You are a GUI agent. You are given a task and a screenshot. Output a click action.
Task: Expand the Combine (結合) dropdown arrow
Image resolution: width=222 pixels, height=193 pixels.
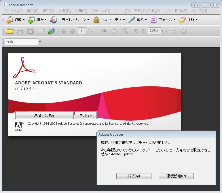[45, 20]
